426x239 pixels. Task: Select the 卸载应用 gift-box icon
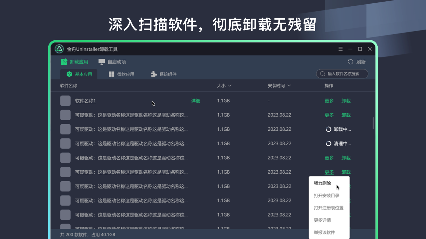pyautogui.click(x=64, y=62)
